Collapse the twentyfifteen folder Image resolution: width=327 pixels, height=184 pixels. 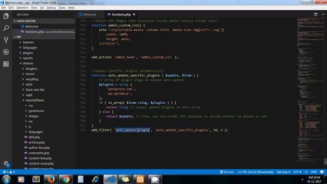click(x=35, y=100)
